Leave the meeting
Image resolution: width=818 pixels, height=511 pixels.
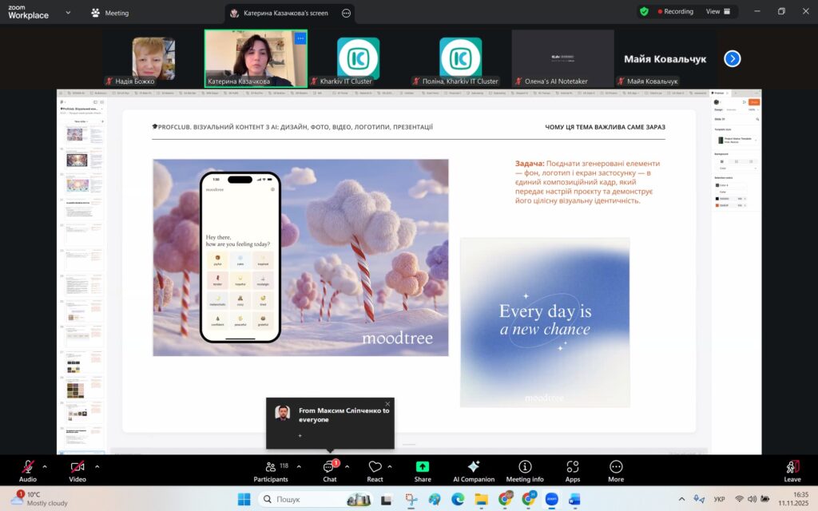[792, 470]
